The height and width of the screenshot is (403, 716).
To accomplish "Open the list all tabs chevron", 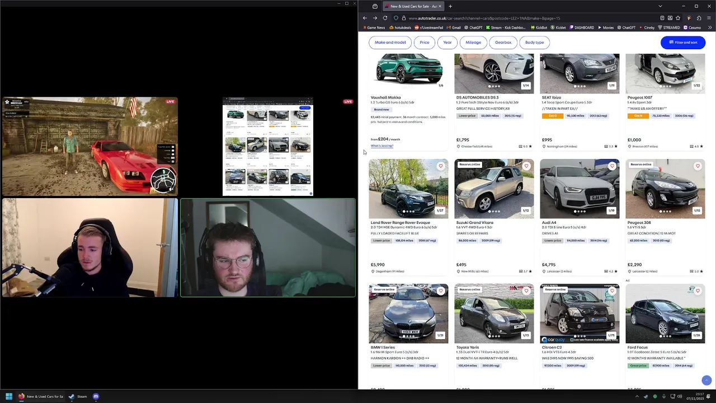I will tap(660, 6).
